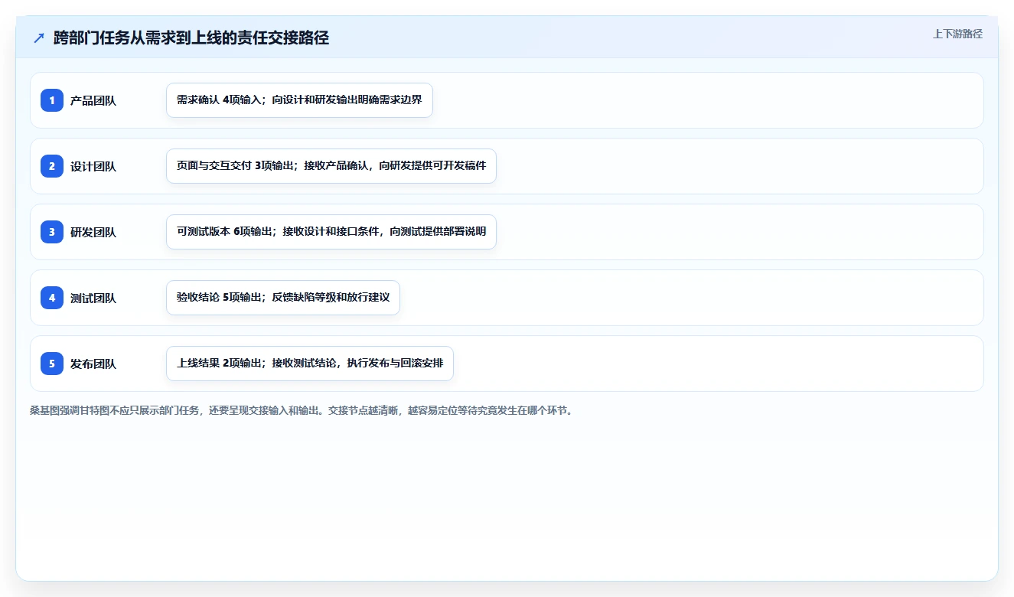Click the footnote starting with 桑基图强调甘特图

[x=302, y=410]
